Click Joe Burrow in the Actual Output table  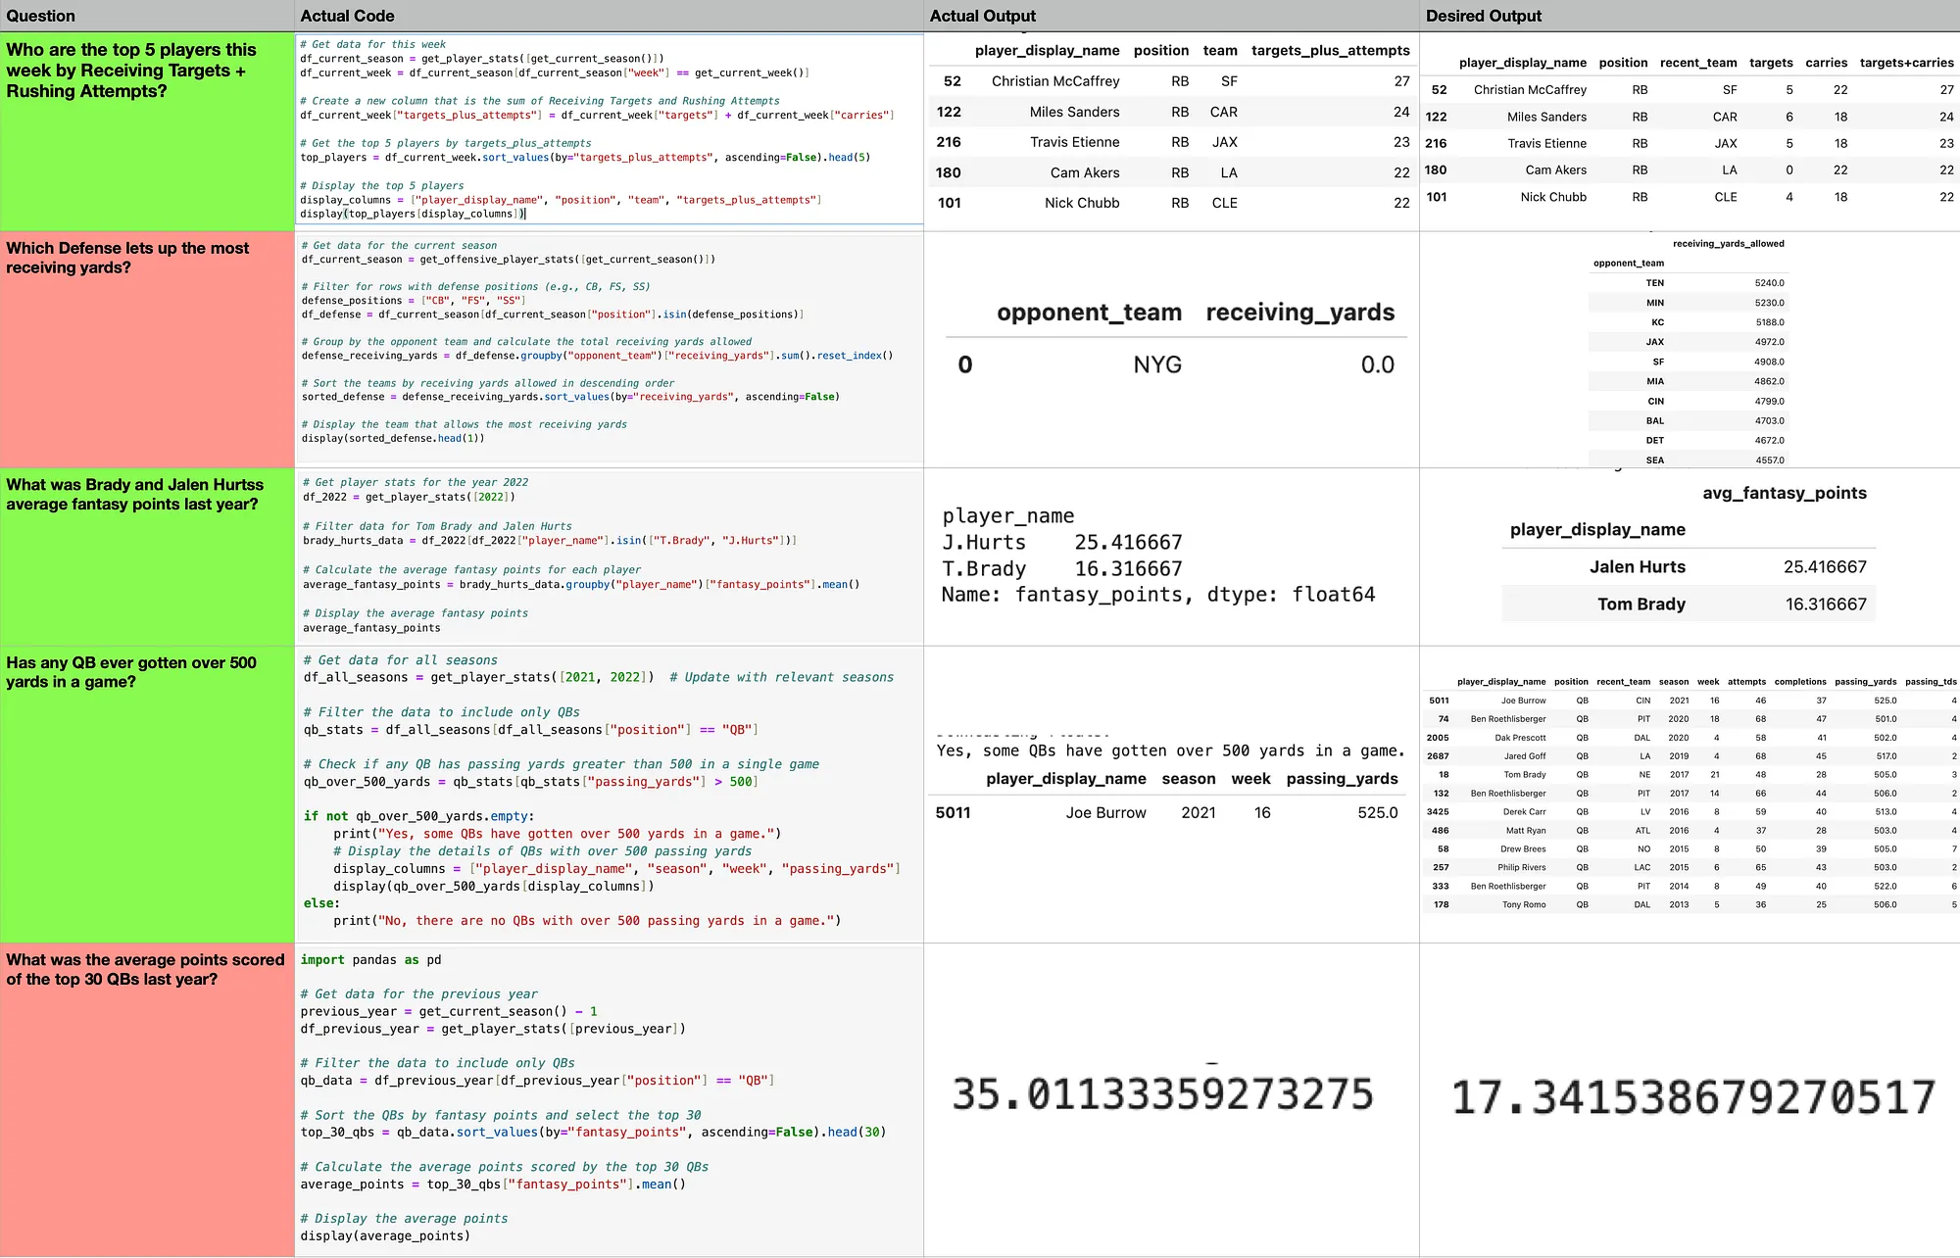(x=1105, y=813)
